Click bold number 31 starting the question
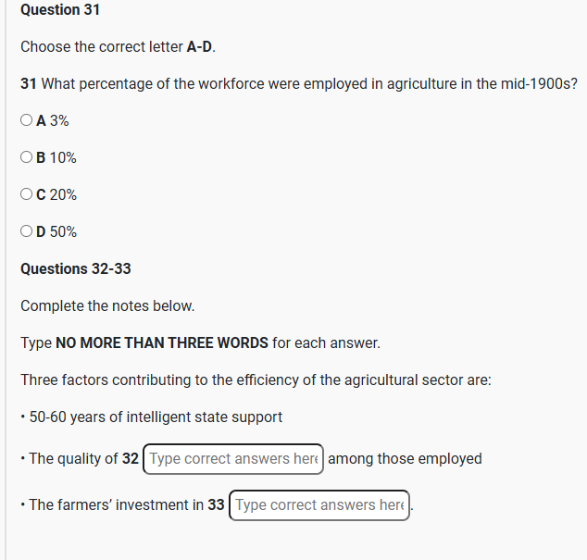This screenshot has height=560, width=587. pyautogui.click(x=29, y=83)
